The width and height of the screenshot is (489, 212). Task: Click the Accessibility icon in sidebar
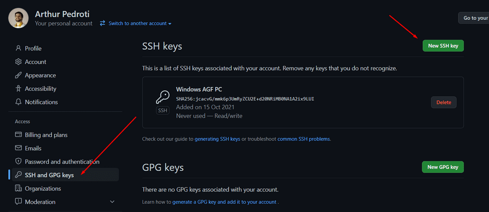[x=19, y=89]
